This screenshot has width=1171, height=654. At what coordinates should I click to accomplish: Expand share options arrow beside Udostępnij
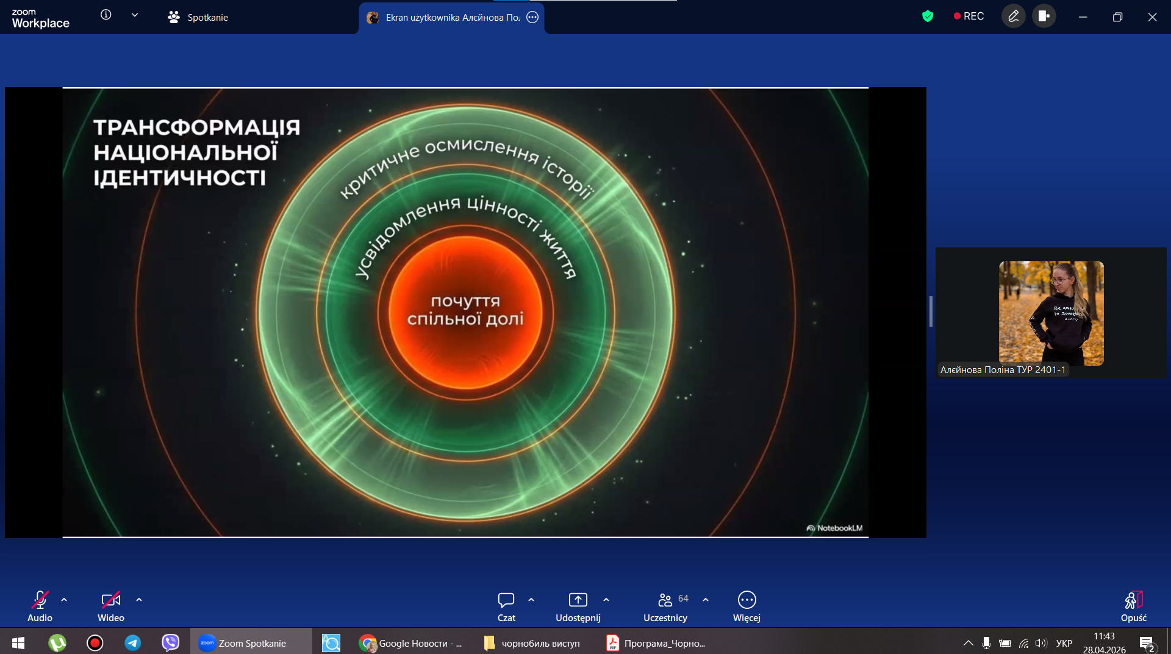(606, 600)
